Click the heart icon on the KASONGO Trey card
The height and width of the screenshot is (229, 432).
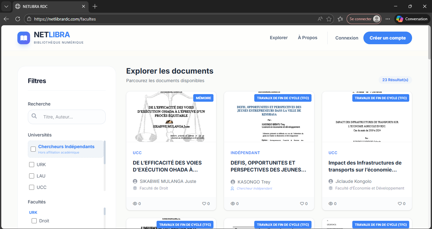coord(302,204)
